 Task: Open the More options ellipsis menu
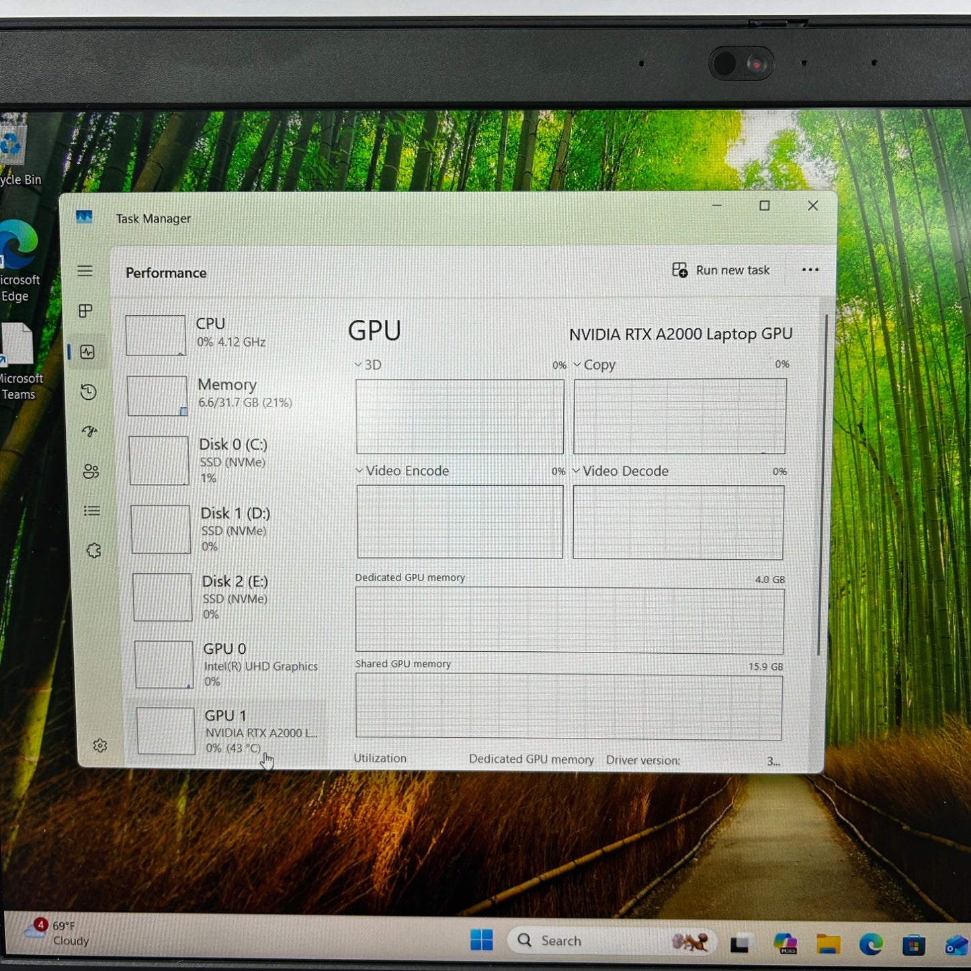pos(810,270)
